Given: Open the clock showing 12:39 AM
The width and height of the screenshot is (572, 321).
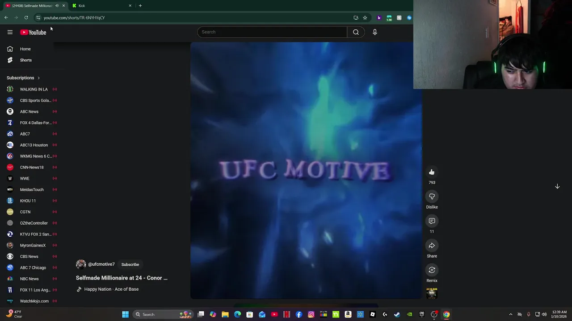Looking at the screenshot, I should click(x=559, y=314).
